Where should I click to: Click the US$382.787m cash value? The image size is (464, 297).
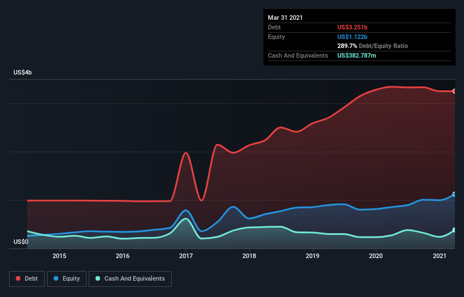(357, 55)
